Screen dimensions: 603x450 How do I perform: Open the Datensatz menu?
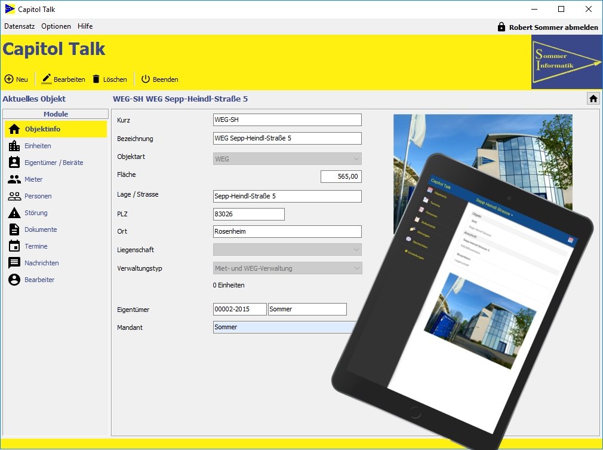(x=19, y=26)
